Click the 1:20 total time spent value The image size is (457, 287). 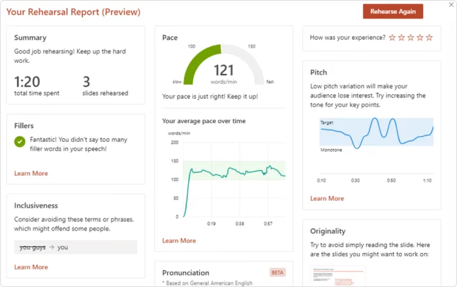click(x=27, y=81)
